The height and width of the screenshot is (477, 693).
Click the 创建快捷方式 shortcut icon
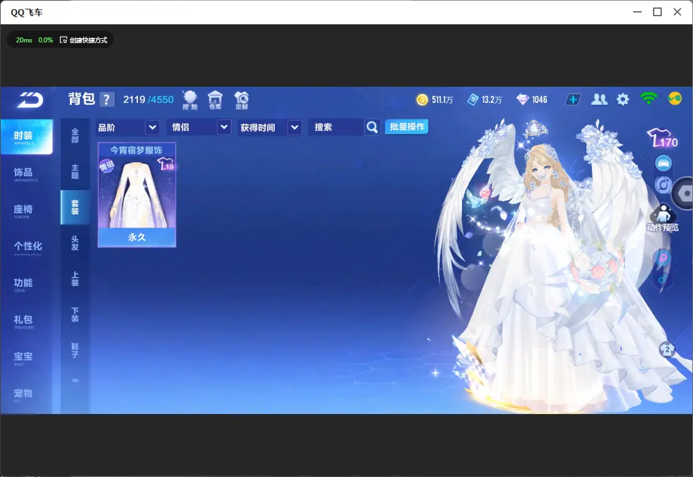click(x=63, y=40)
